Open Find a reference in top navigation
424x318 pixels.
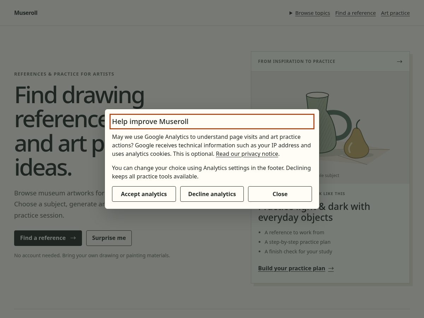coord(355,13)
